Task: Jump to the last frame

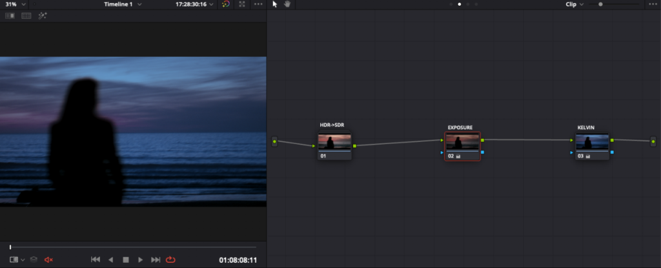Action: coord(156,260)
